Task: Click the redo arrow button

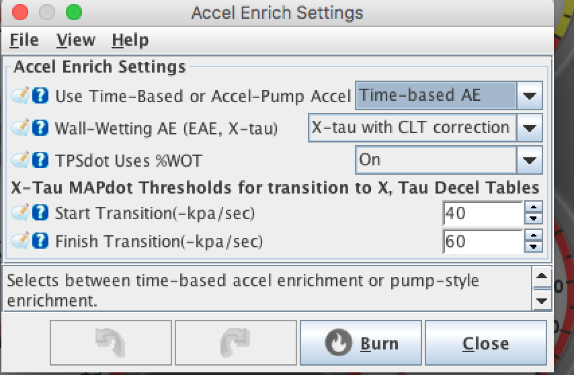Action: click(236, 343)
